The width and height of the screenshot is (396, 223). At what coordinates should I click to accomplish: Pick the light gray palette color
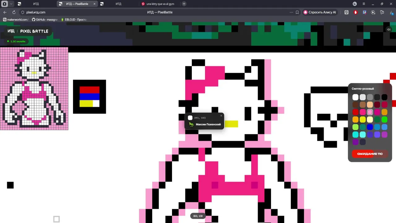363,97
